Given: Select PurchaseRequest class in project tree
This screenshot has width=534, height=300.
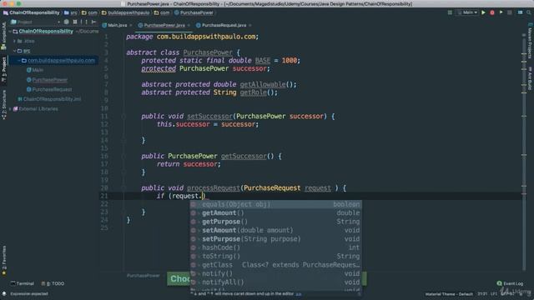Looking at the screenshot, I should coord(49,89).
